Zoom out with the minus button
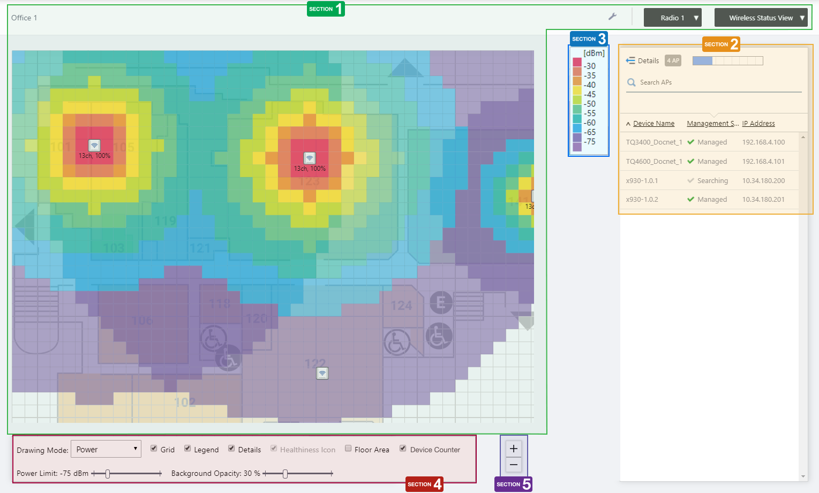 513,465
